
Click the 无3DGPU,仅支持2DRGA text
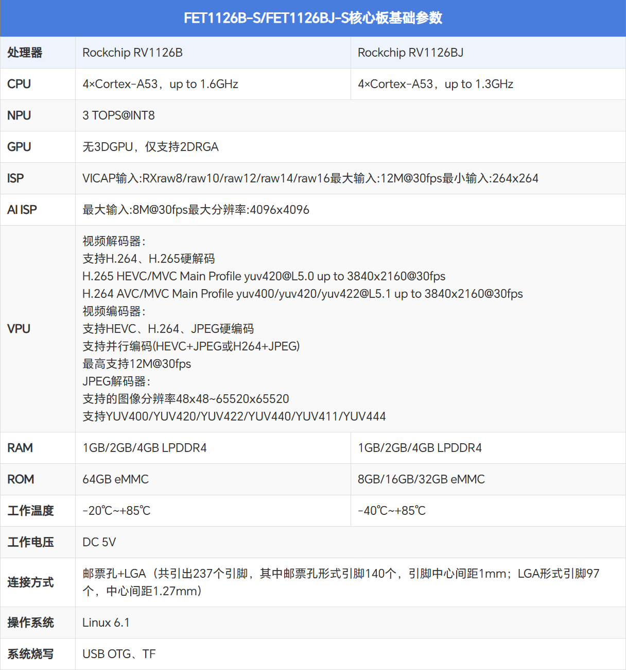(150, 147)
